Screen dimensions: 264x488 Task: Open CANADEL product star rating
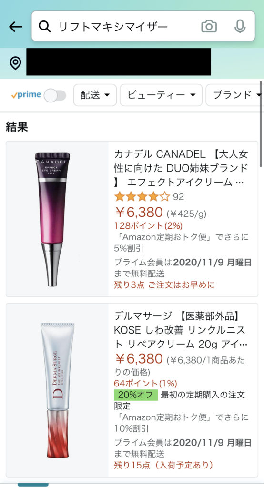click(142, 197)
